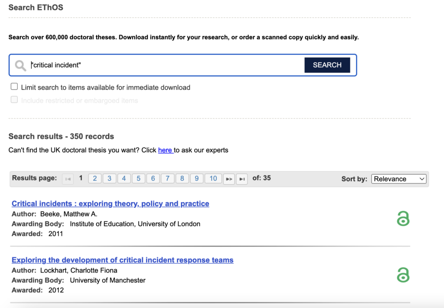
Task: Open results page 5
Action: coord(138,178)
